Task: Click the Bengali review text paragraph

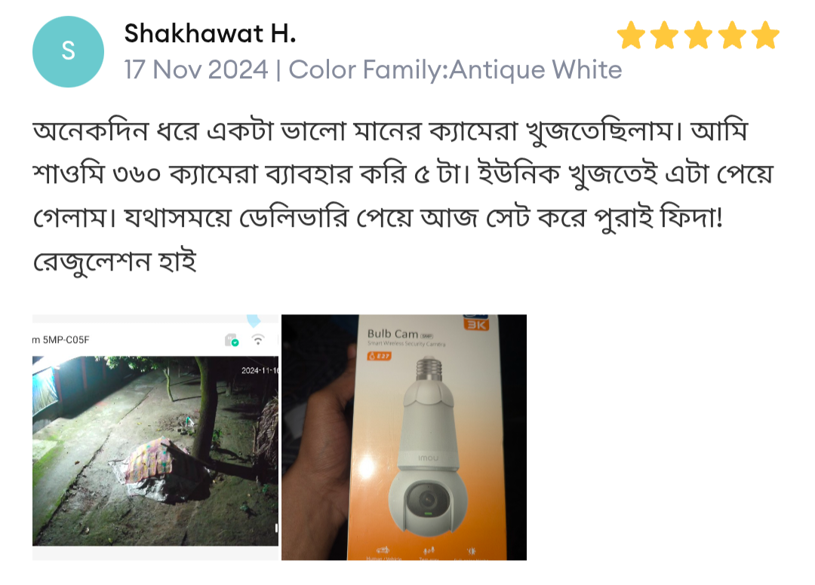Action: pos(403,195)
